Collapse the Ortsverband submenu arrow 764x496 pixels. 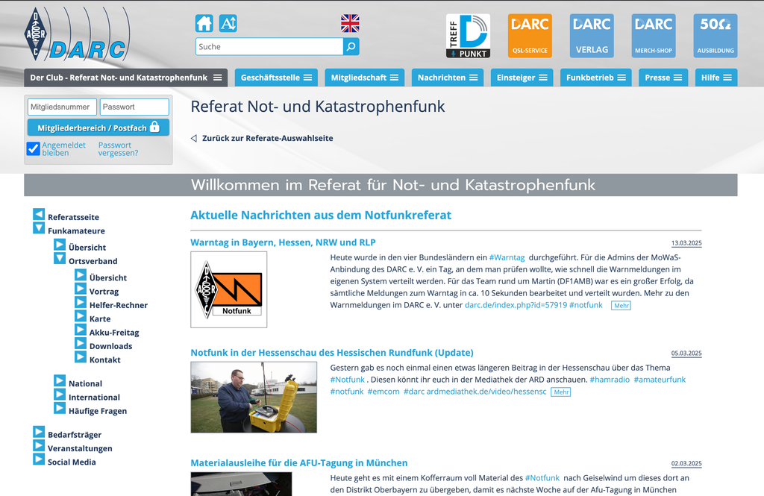[60, 259]
